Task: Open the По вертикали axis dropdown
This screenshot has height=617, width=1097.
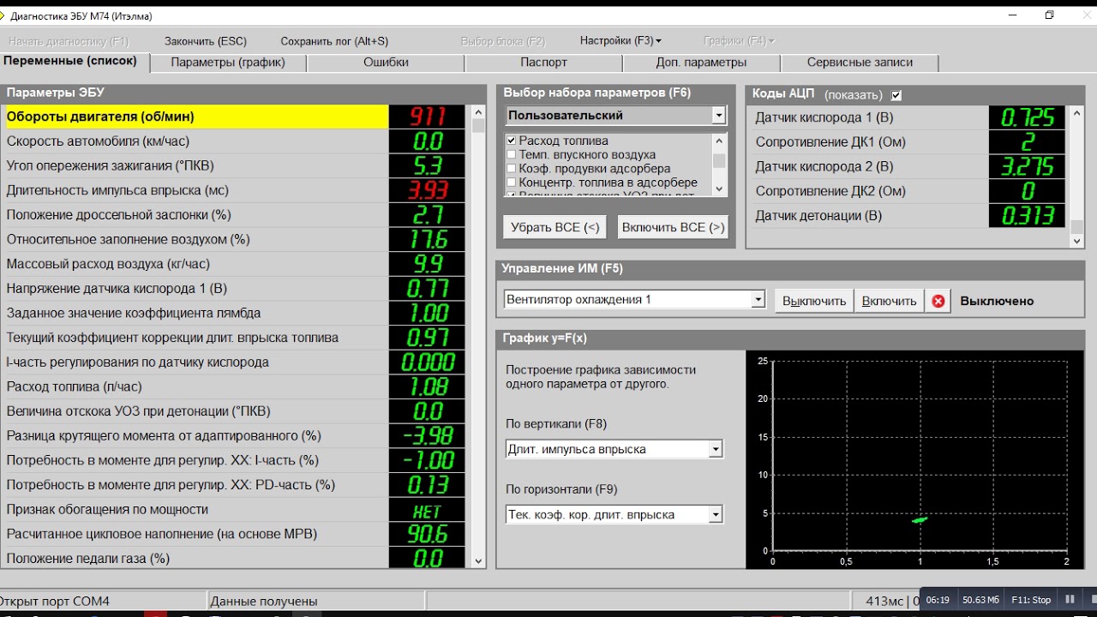Action: tap(716, 449)
